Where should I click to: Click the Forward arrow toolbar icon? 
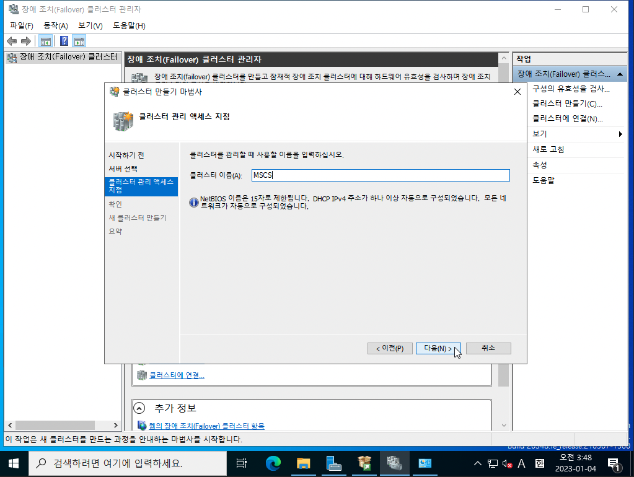26,42
